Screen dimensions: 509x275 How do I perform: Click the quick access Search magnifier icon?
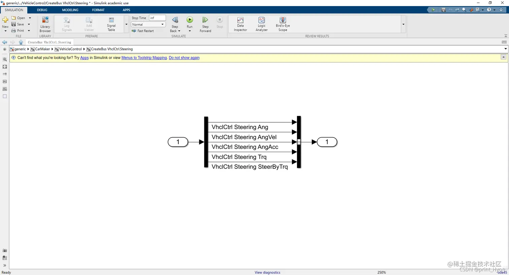coord(464,10)
